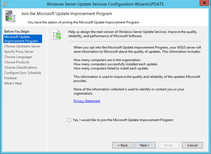The height and width of the screenshot is (154, 211).
Task: Enable joining the Microsoft Update Improvement Program
Action: 69,120
